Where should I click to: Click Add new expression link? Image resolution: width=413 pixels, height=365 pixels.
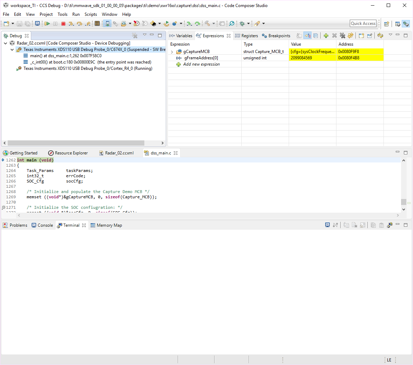tap(202, 64)
